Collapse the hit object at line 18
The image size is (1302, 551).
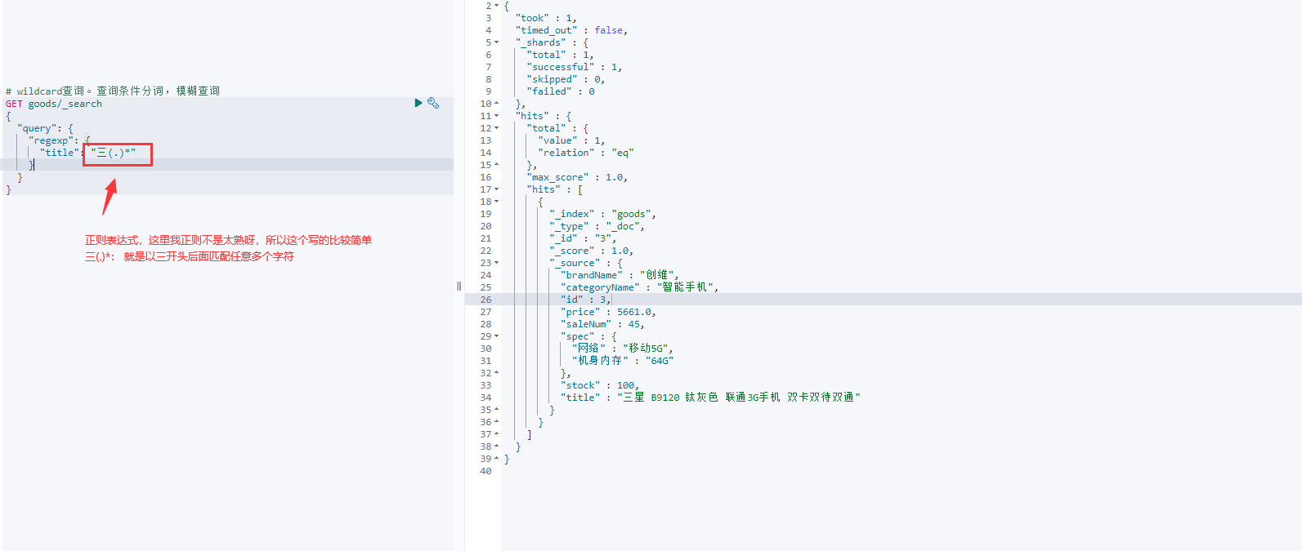(496, 202)
